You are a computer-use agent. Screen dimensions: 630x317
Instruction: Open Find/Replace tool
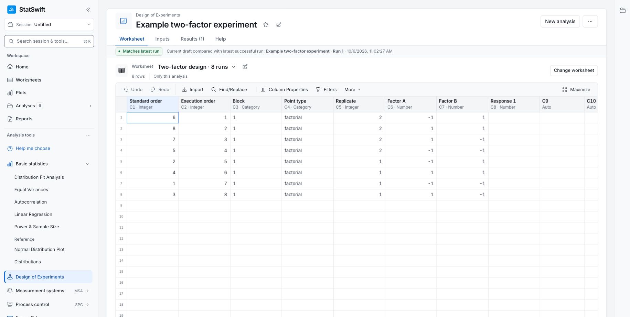(229, 89)
